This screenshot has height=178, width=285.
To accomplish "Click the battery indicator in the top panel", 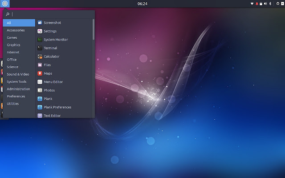I will point(261,4).
